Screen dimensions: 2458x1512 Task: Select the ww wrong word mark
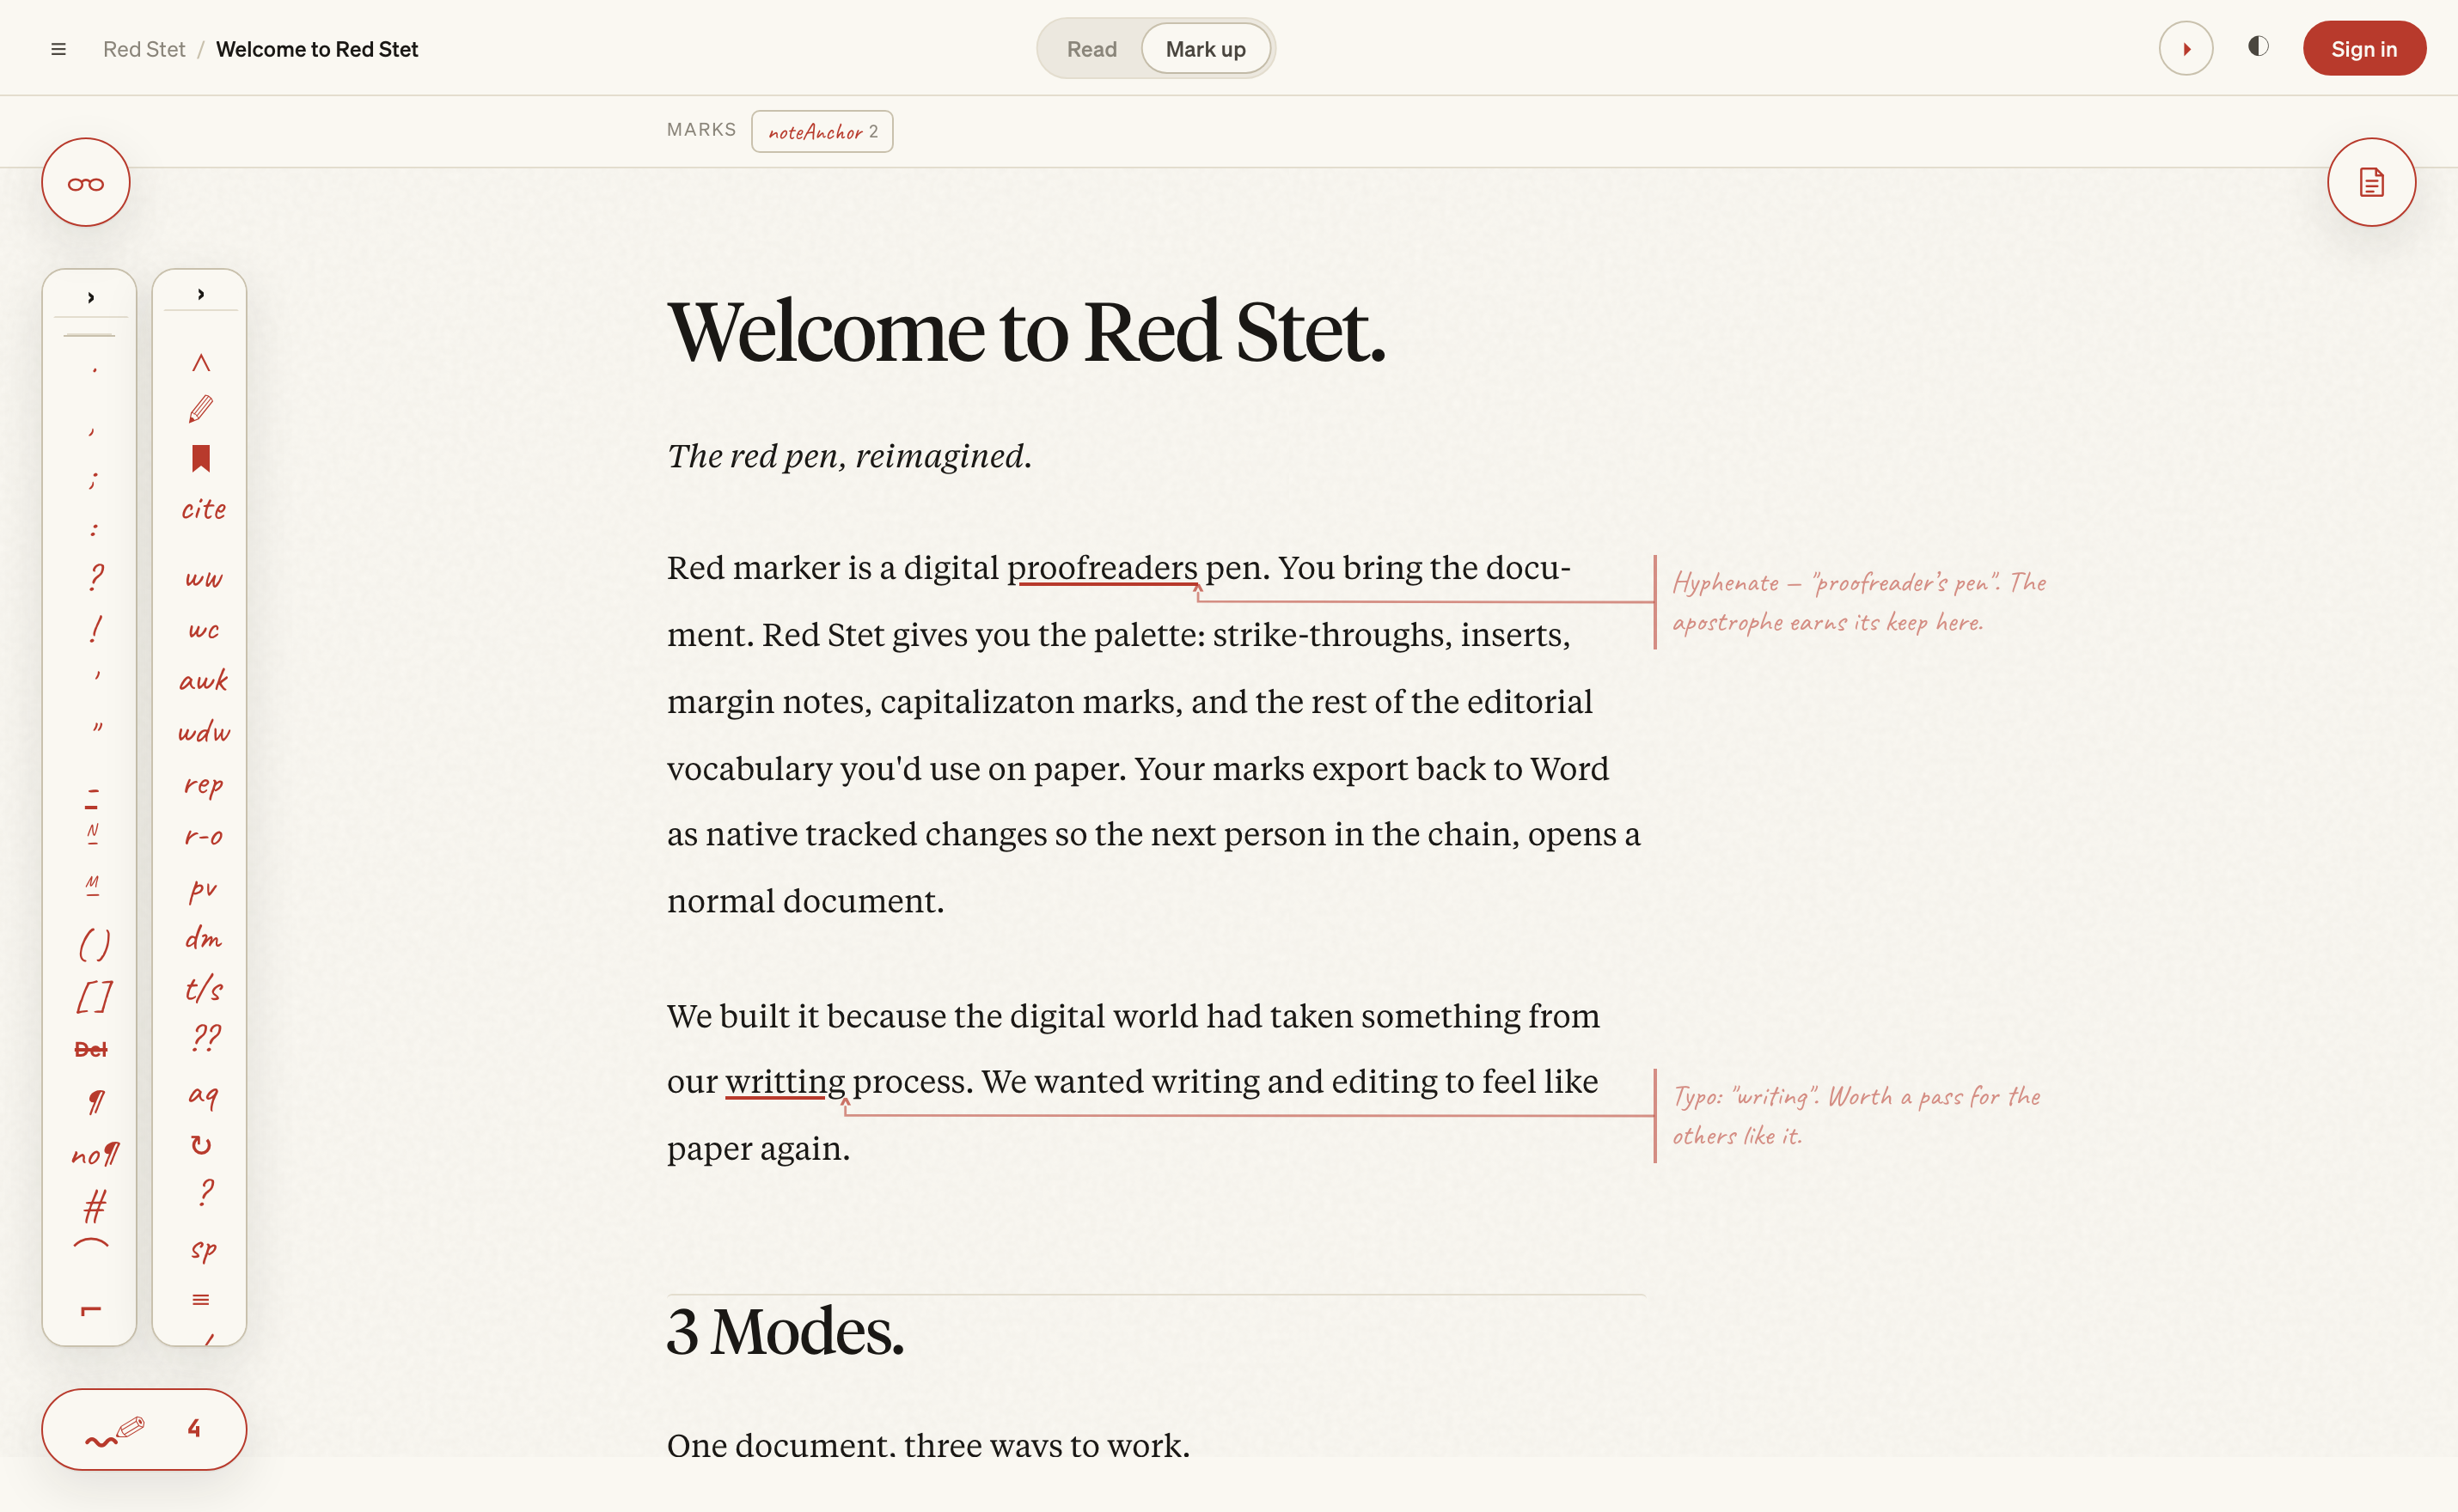pos(203,579)
